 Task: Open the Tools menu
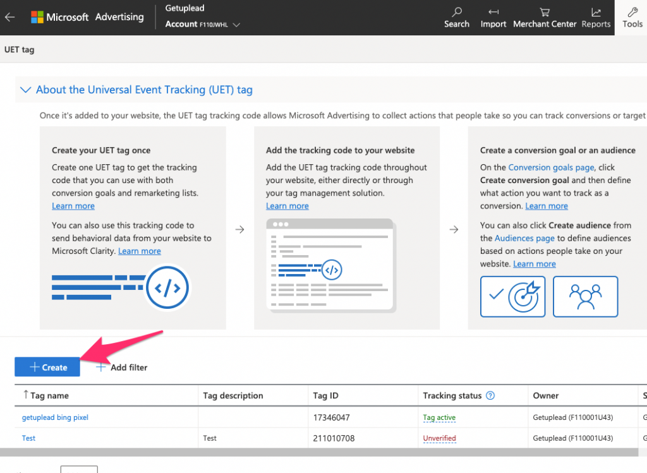[632, 18]
